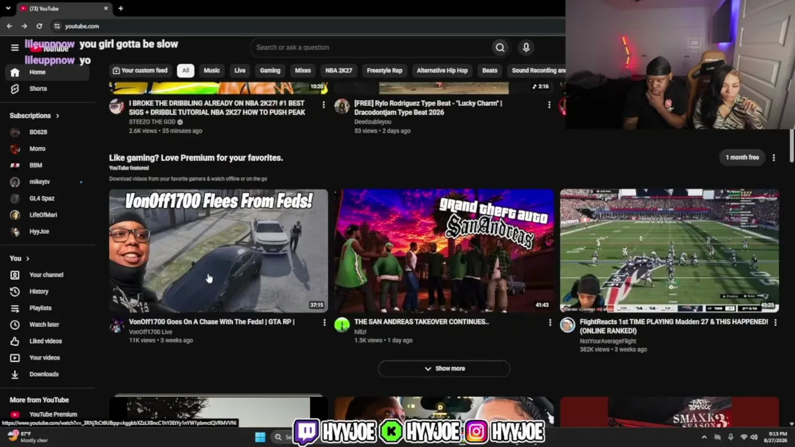The image size is (795, 447).
Task: Reload the page with the refresh icon
Action: pos(39,26)
